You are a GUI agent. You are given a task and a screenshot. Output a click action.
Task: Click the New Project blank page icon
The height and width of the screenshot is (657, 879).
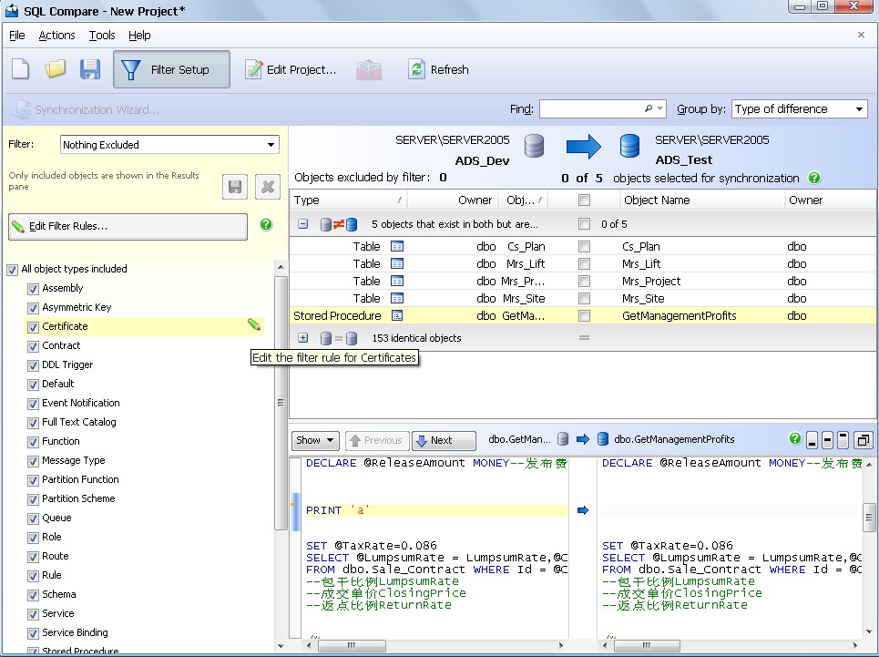[x=21, y=69]
